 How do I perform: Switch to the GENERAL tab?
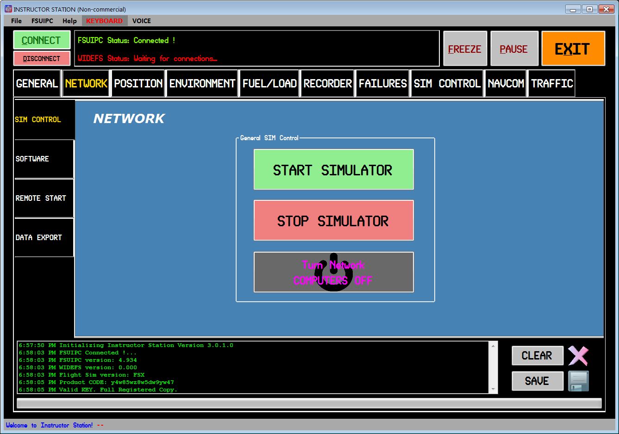pyautogui.click(x=37, y=83)
